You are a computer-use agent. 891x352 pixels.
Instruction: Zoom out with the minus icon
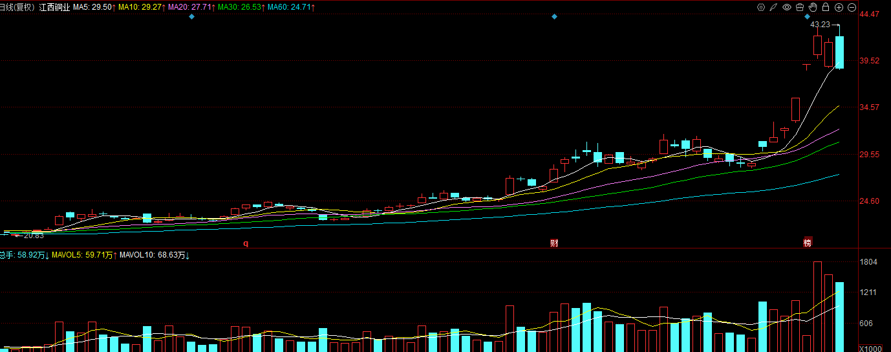click(852, 8)
